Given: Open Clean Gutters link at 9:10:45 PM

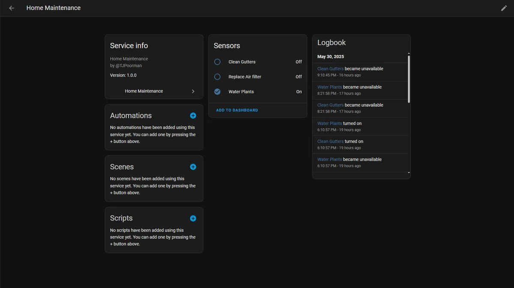Looking at the screenshot, I should click(x=330, y=68).
